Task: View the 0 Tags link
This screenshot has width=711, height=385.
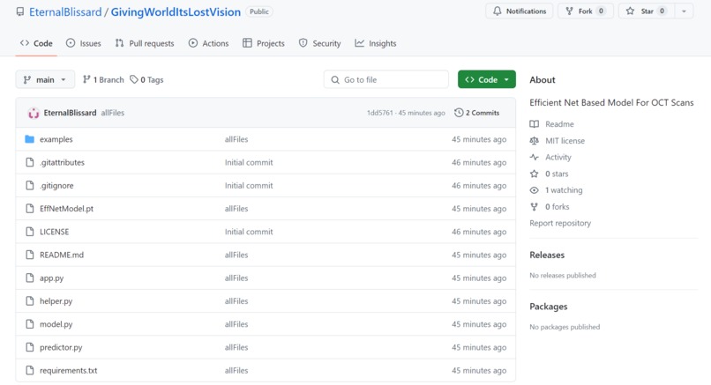Action: [146, 79]
